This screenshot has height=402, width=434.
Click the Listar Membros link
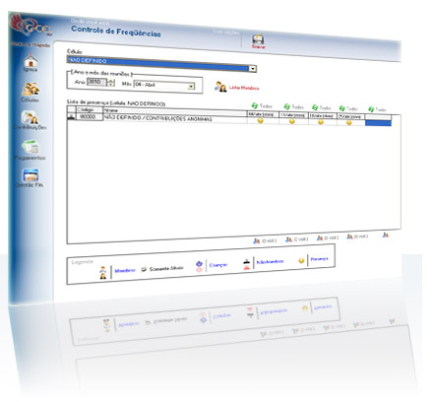[244, 88]
